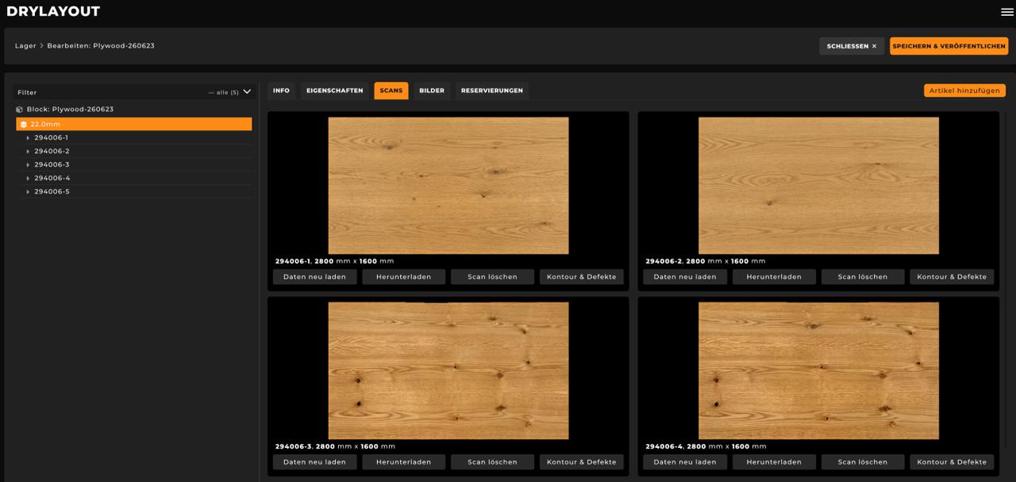Select the 22.0mm thickness row
This screenshot has height=482, width=1016.
point(134,125)
